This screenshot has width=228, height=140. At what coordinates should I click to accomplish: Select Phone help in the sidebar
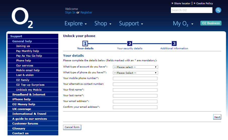click(33, 60)
